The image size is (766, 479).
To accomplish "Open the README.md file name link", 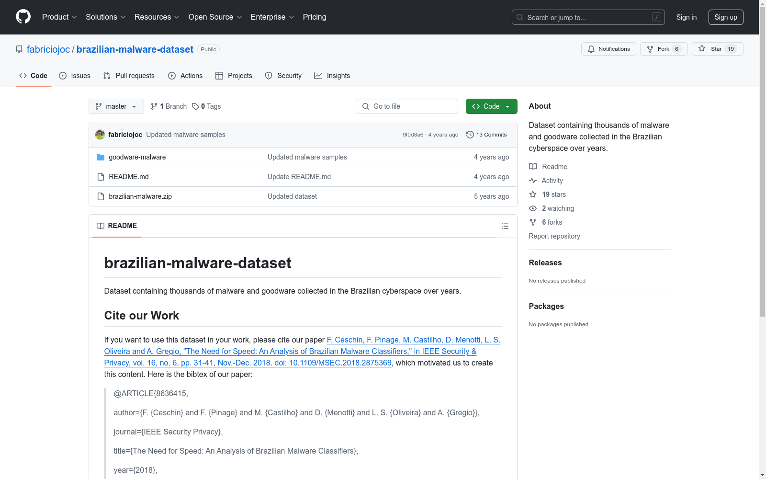I will (129, 177).
